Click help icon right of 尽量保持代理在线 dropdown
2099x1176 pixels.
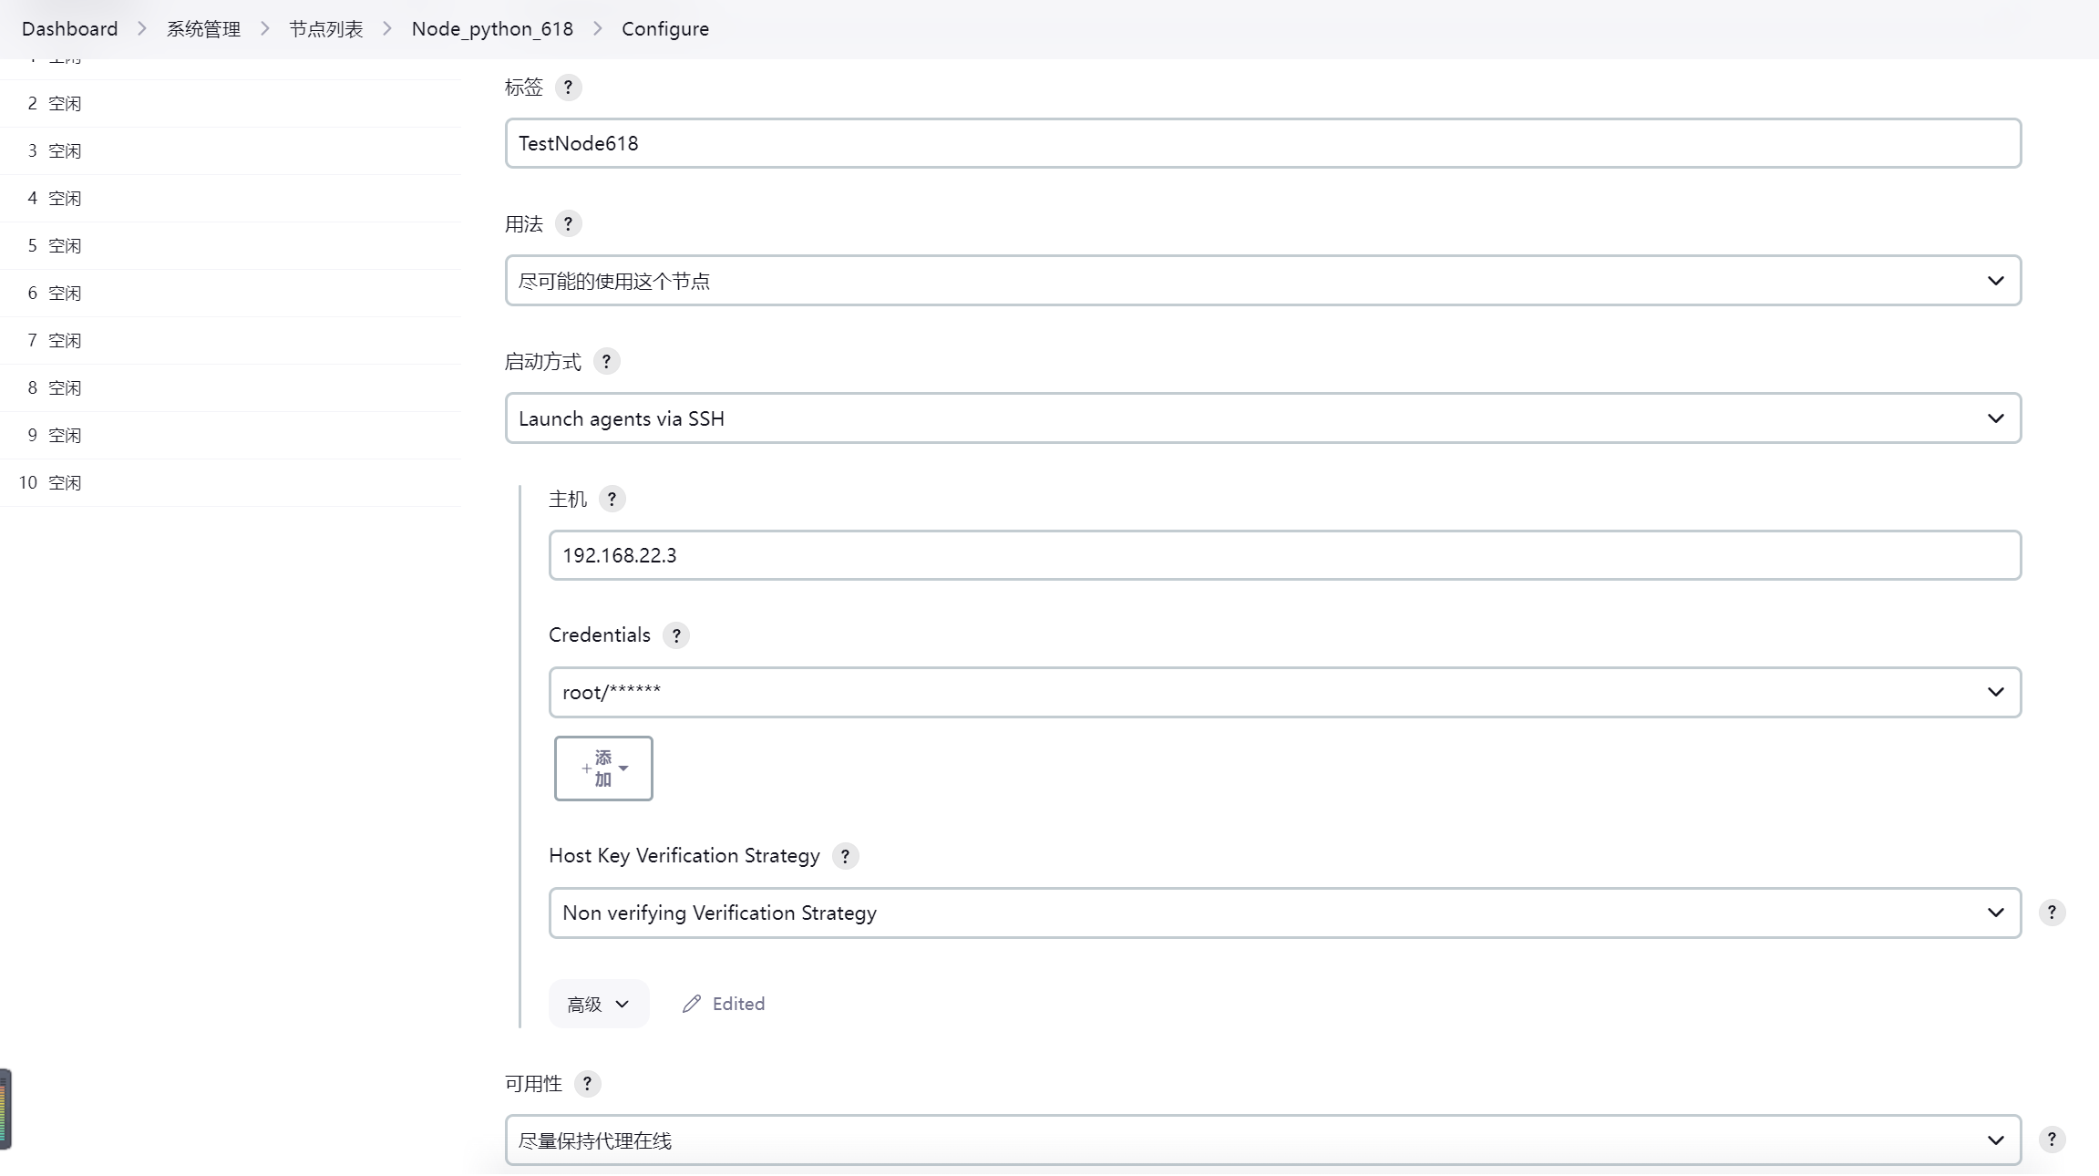2052,1140
